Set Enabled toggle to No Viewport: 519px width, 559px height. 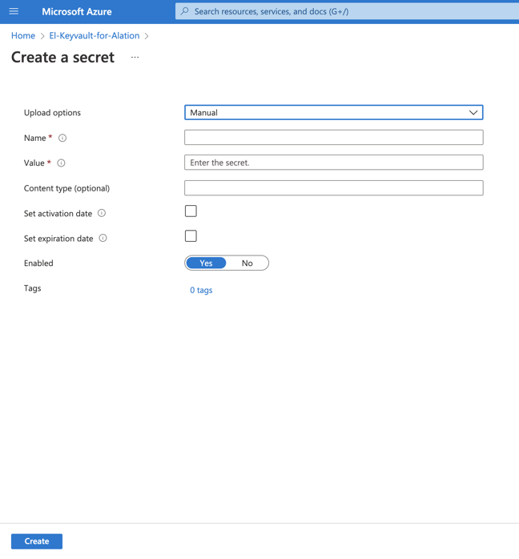(247, 263)
